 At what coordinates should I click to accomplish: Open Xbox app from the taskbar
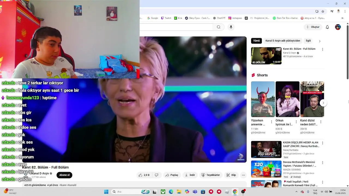[x=163, y=192]
